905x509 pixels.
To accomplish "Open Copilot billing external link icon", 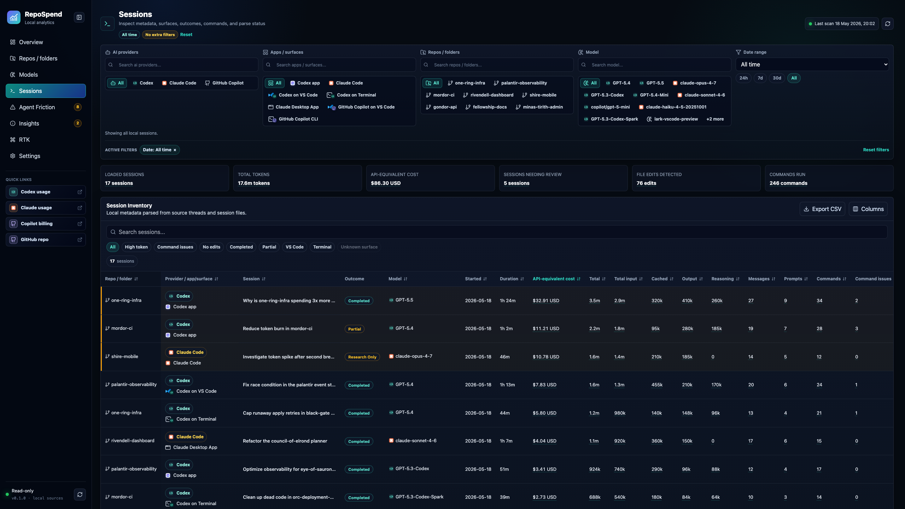I will pos(80,224).
